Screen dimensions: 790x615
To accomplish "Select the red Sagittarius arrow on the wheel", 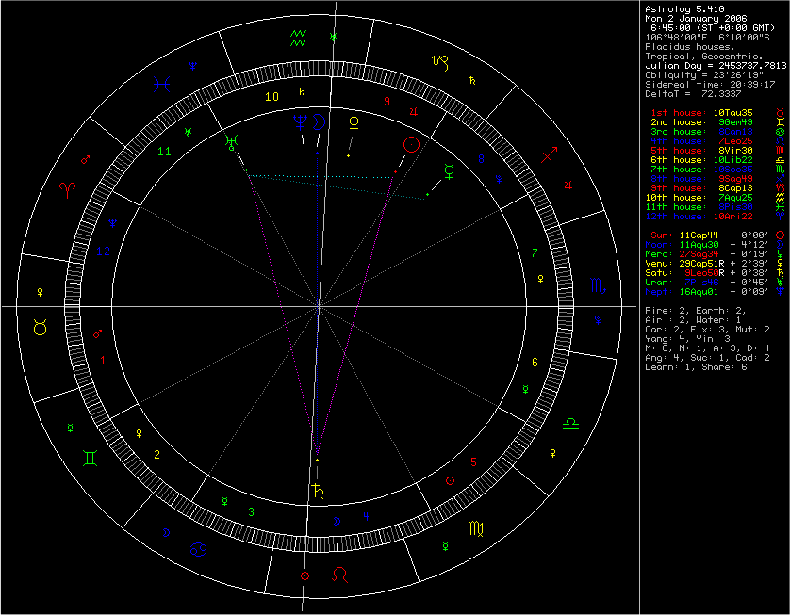I will 549,155.
